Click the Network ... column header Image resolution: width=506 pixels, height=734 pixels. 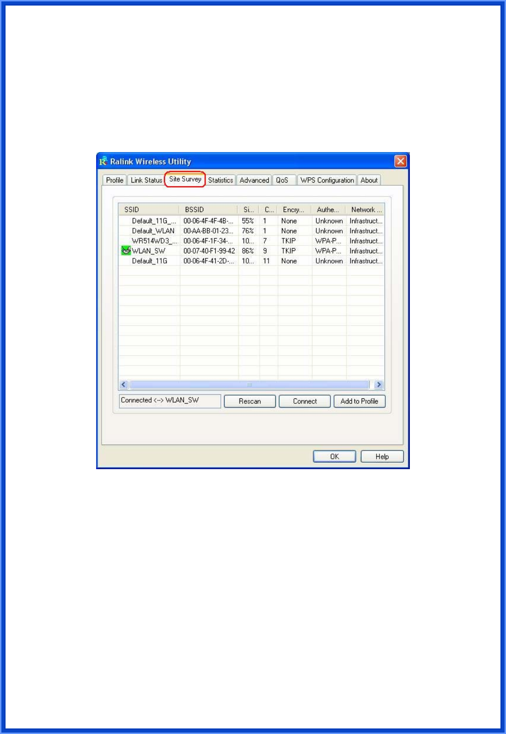365,209
